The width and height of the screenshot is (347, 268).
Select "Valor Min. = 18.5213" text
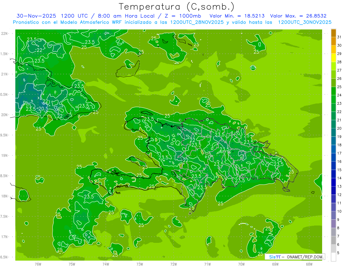click(237, 16)
